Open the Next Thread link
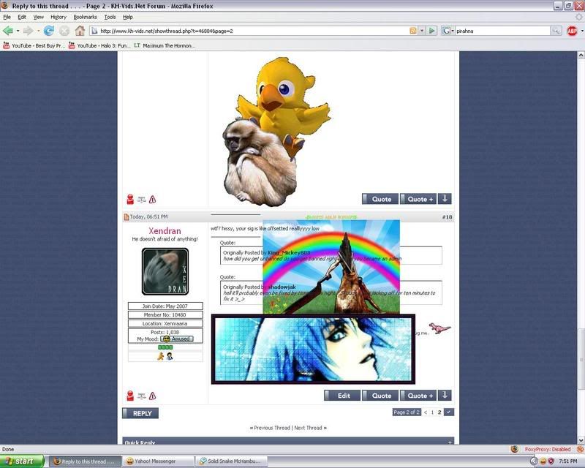The image size is (585, 468). pos(308,428)
